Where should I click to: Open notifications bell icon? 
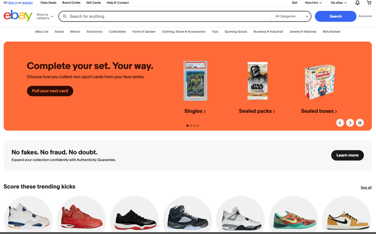tap(357, 3)
